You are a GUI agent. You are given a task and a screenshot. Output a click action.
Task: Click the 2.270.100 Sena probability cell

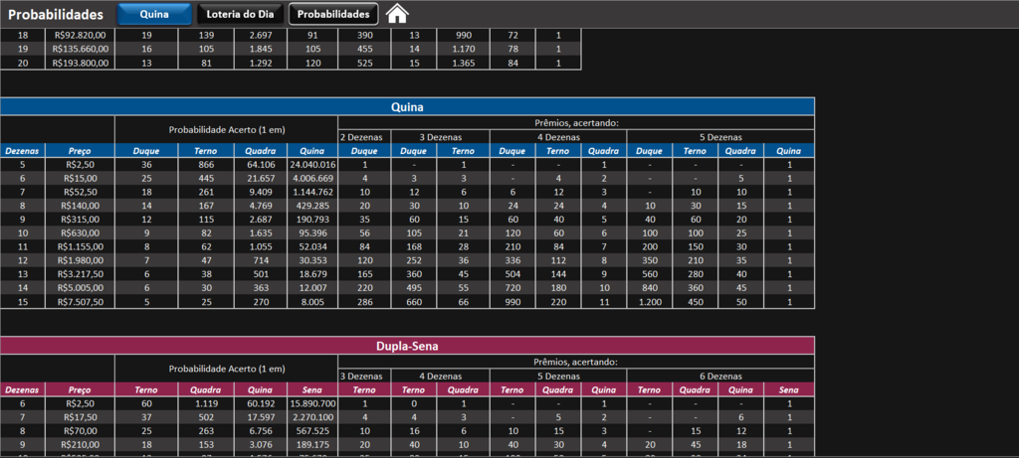[x=312, y=417]
